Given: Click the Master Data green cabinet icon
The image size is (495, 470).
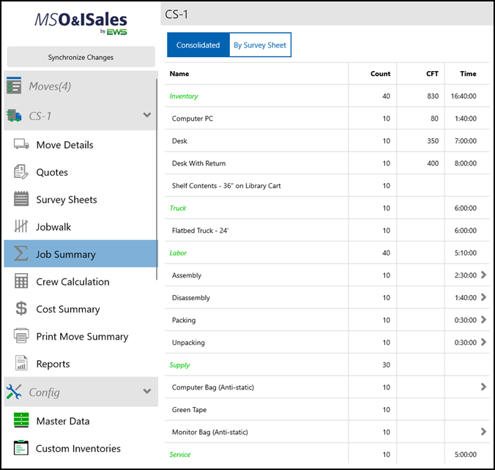Looking at the screenshot, I should (x=21, y=421).
